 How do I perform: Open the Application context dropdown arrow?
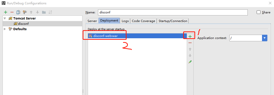click(x=265, y=38)
